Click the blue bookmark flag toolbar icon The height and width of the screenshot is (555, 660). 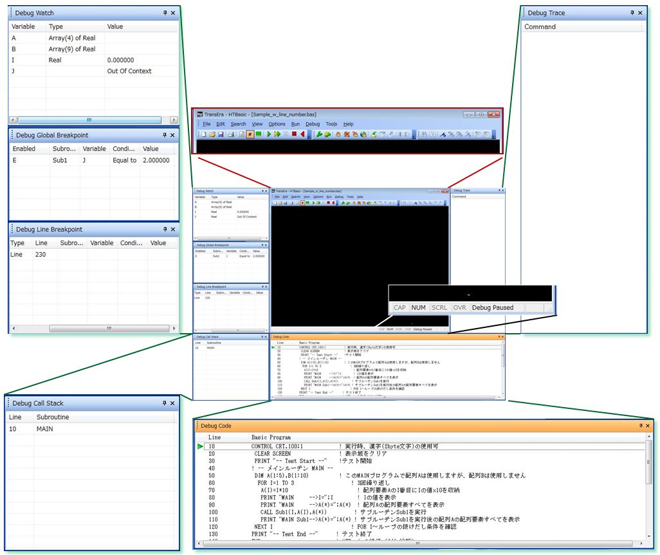point(443,134)
